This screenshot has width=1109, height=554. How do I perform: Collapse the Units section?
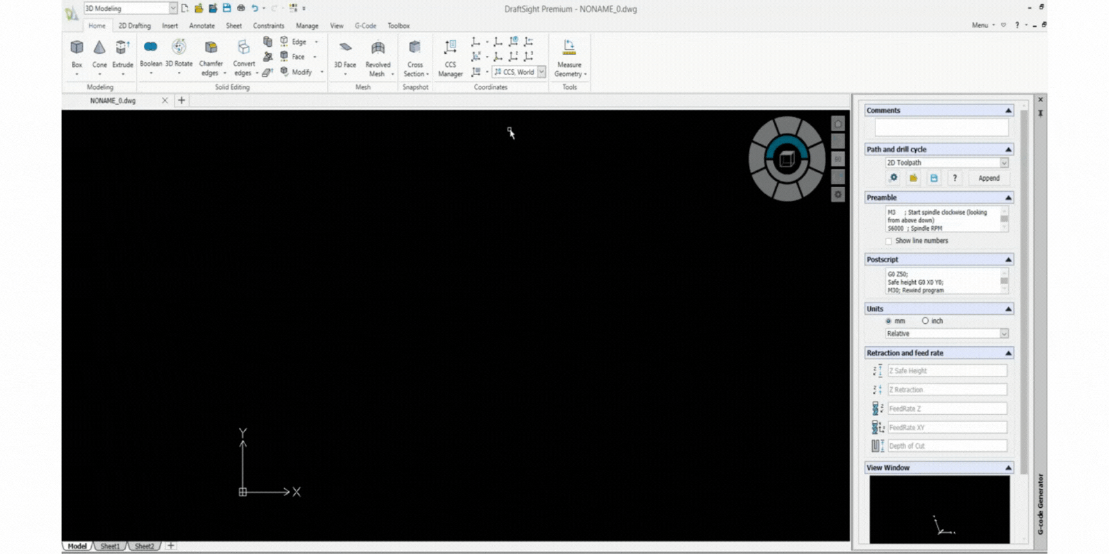click(x=1008, y=309)
